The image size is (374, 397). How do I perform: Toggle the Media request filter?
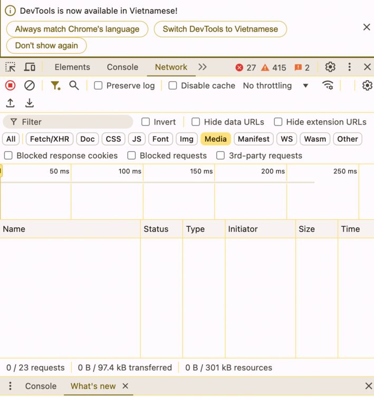tap(216, 139)
